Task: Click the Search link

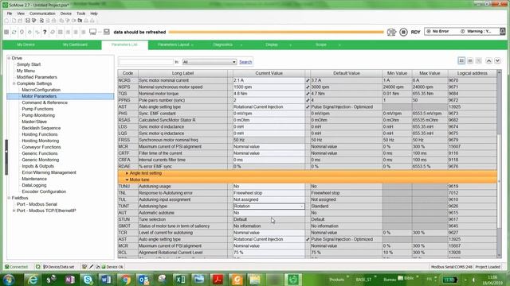Action: click(x=245, y=62)
